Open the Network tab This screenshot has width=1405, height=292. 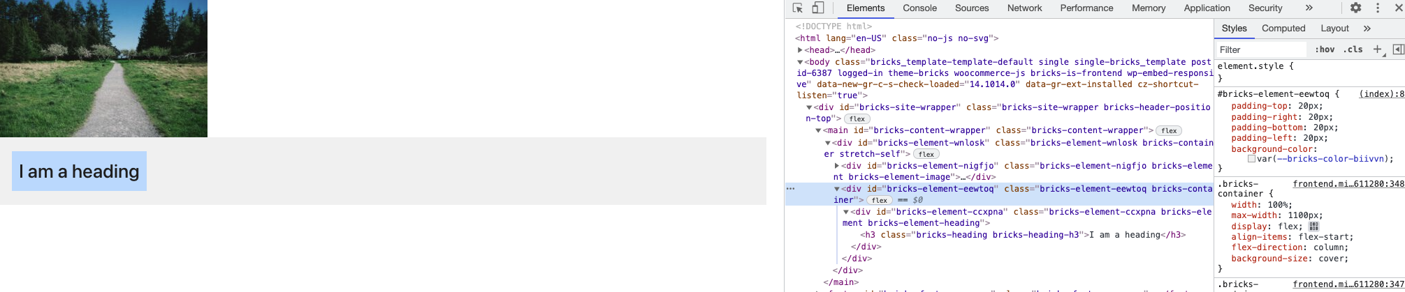pos(1024,8)
